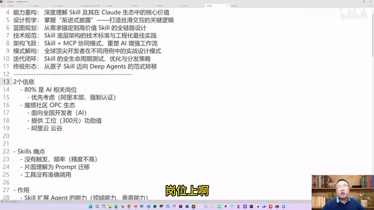The width and height of the screenshot is (374, 210).
Task: Click the tab scroll arrows at far left
Action: click(3, 6)
